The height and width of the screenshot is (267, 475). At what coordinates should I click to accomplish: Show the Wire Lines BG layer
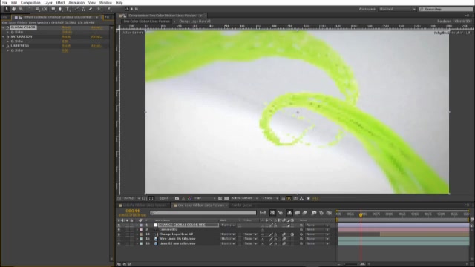[x=119, y=239]
